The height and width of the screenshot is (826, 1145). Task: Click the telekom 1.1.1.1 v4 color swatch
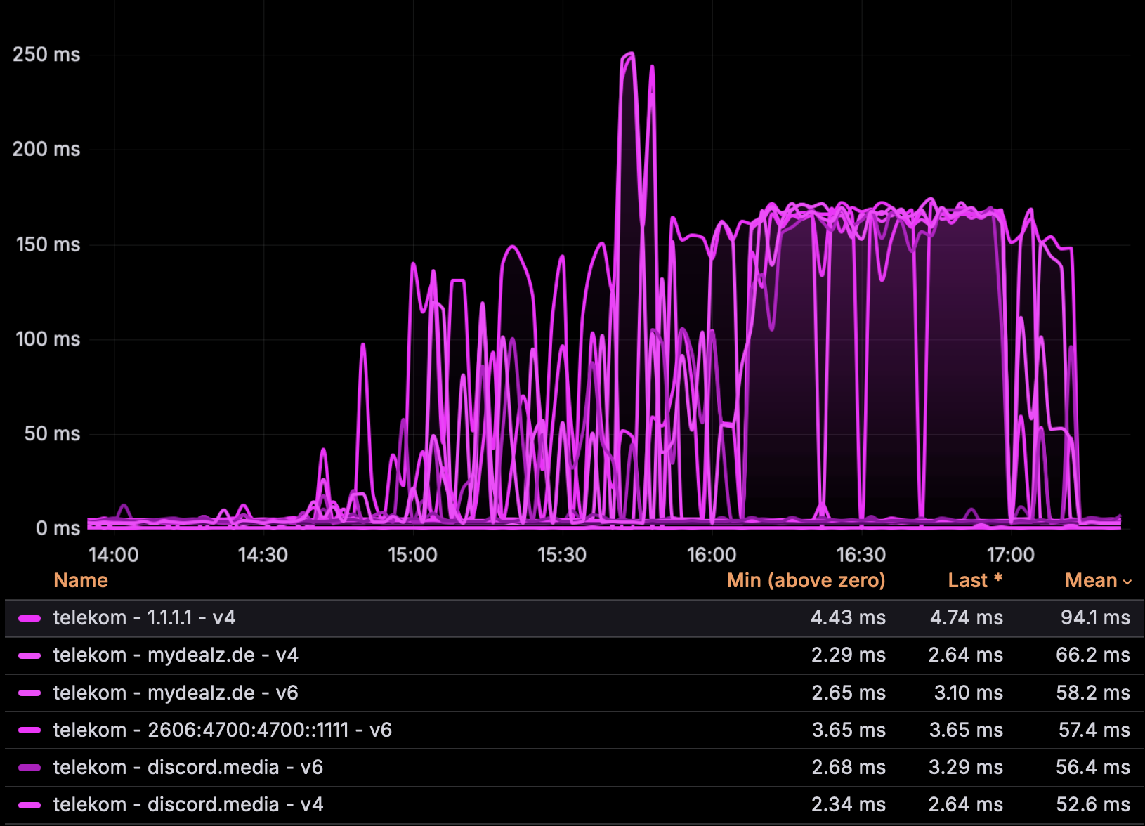click(x=30, y=618)
